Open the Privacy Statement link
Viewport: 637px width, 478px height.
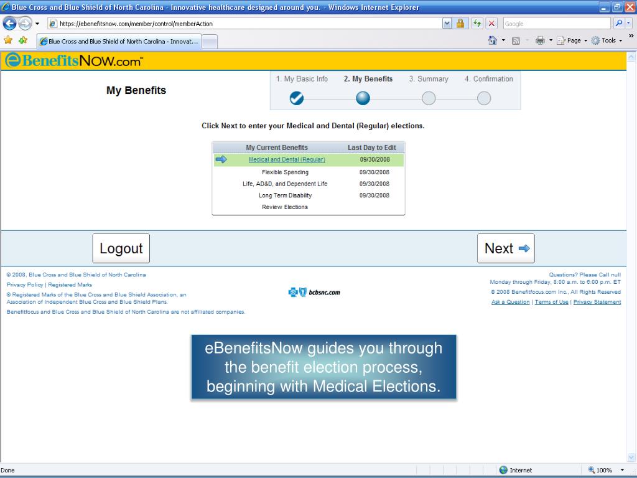click(x=597, y=302)
